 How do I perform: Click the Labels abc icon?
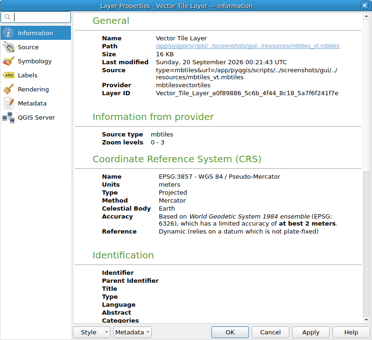[8, 75]
